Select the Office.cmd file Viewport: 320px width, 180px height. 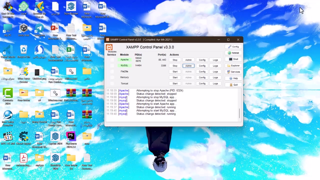tap(71, 74)
